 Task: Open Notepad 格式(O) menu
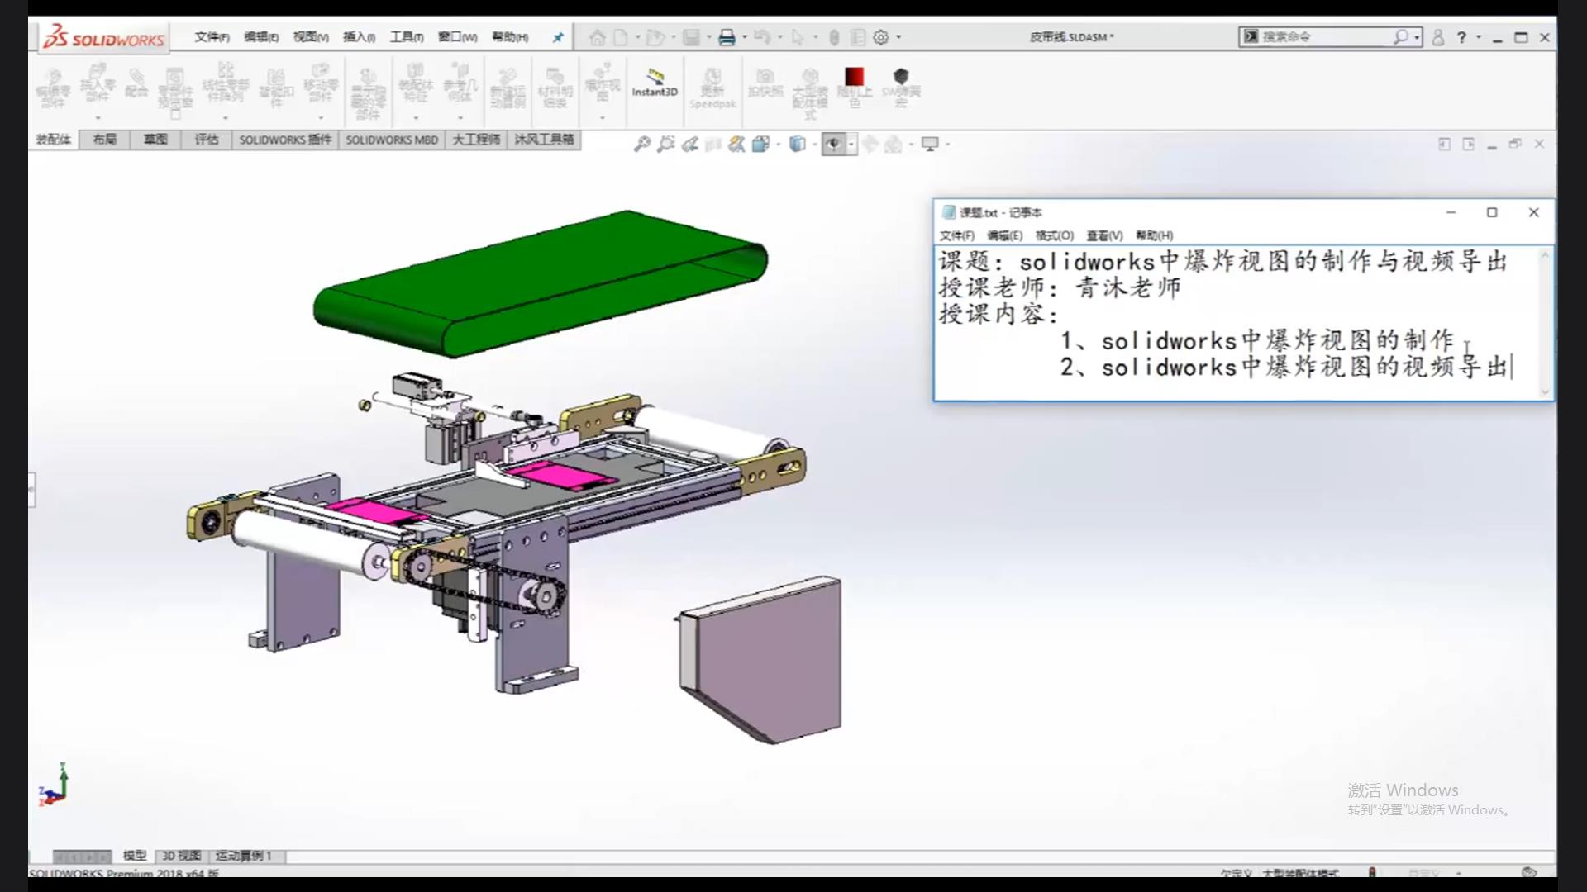coord(1055,235)
